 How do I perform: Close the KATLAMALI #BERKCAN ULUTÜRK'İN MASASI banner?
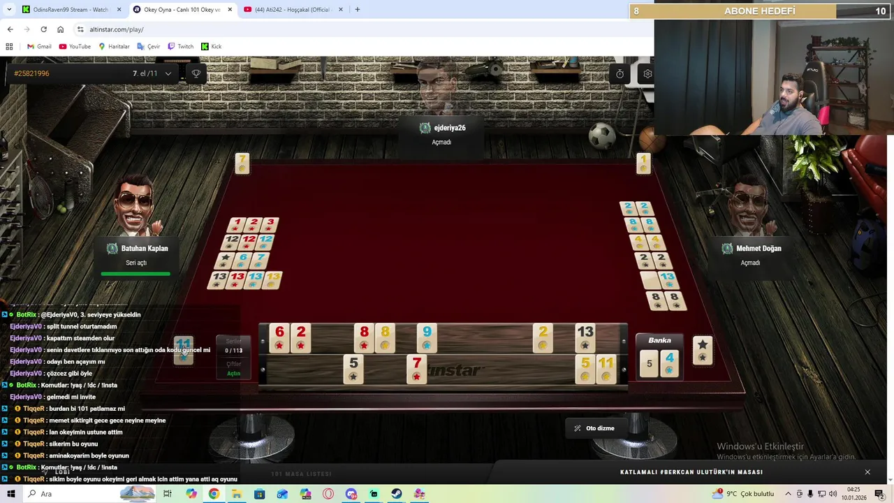point(867,472)
